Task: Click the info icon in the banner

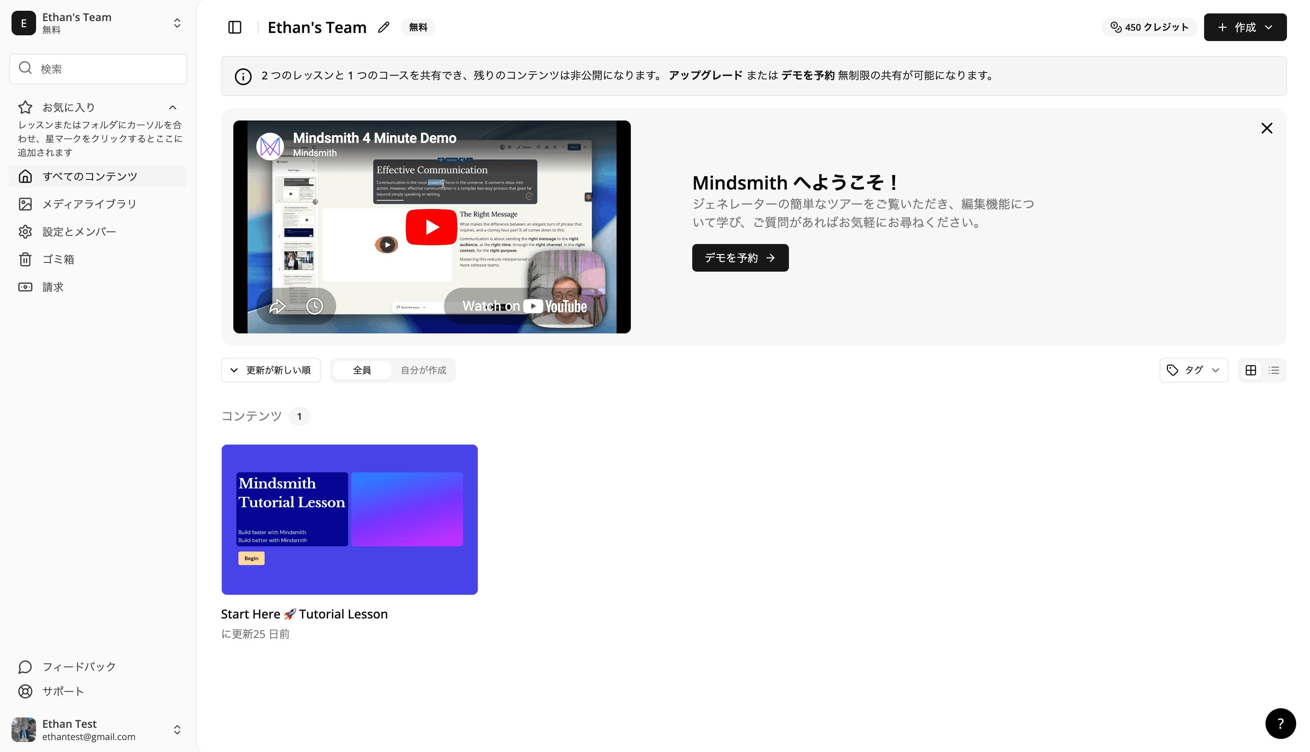Action: [x=243, y=76]
